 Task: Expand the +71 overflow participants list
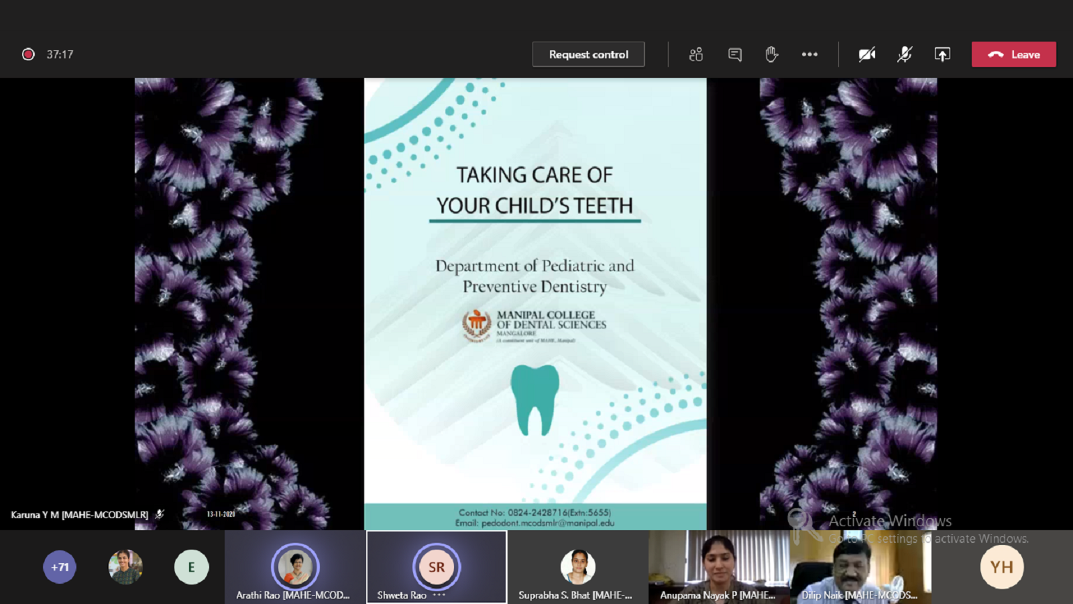(x=60, y=567)
